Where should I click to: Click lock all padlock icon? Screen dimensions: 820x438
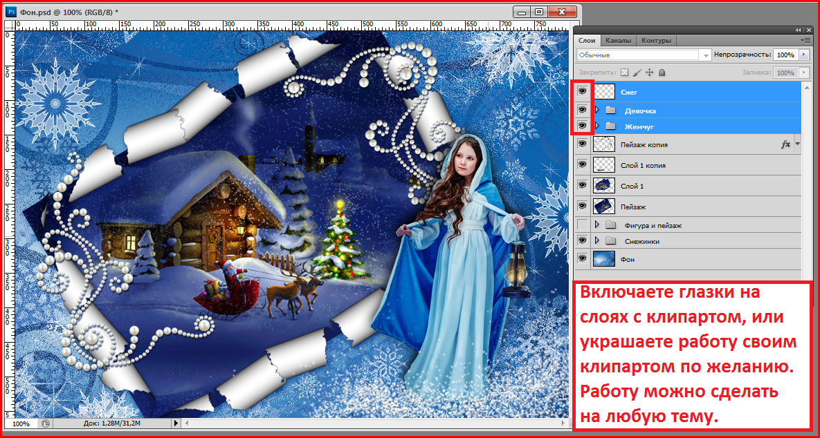coord(662,73)
